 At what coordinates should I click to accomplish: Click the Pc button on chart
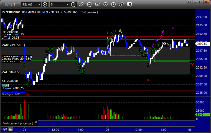point(5,86)
